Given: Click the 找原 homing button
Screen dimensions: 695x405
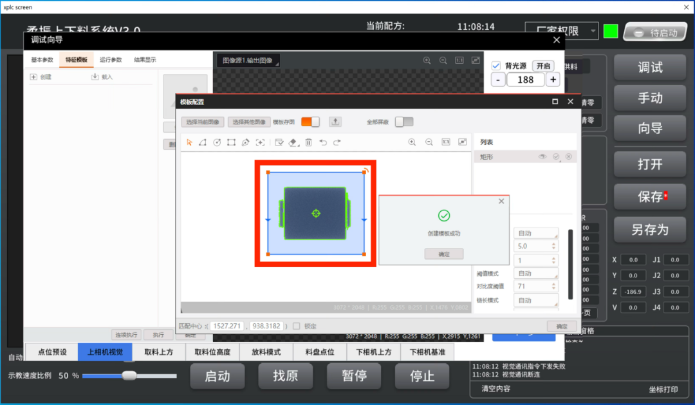Looking at the screenshot, I should [286, 376].
